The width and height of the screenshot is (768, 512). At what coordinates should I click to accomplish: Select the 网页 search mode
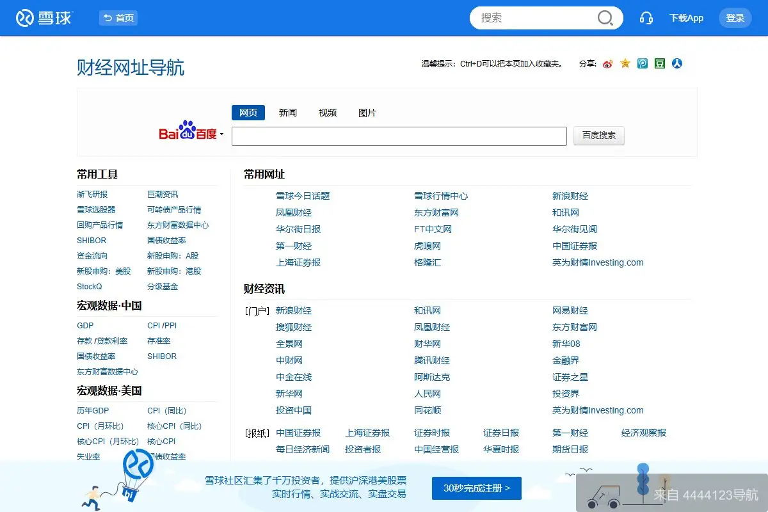pyautogui.click(x=248, y=112)
